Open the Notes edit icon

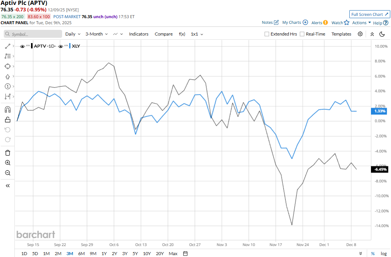click(276, 22)
